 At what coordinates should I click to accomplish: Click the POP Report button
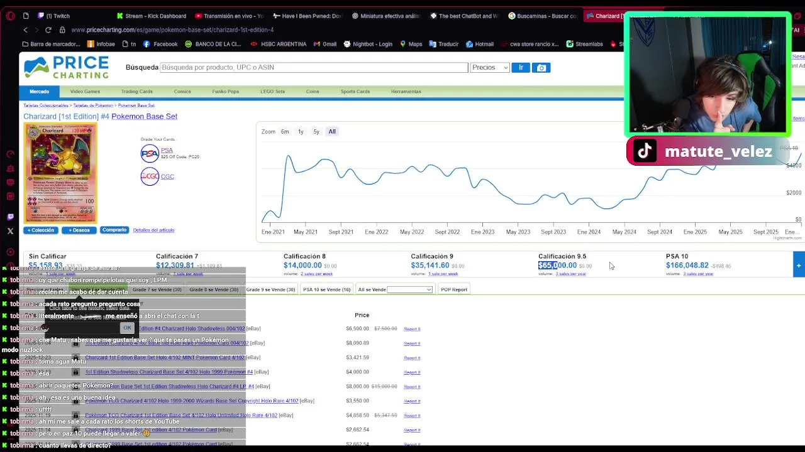pyautogui.click(x=454, y=289)
